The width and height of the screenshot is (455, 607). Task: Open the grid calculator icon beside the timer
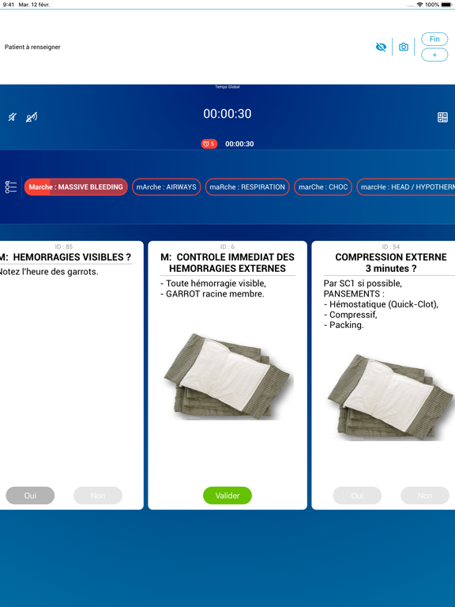click(x=442, y=117)
